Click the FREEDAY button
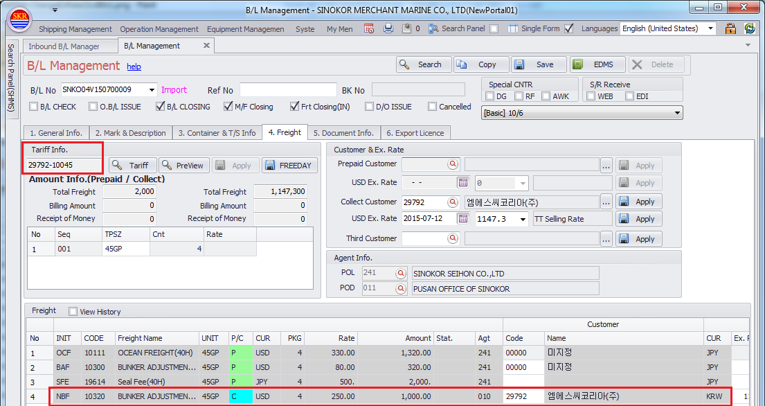This screenshot has height=406, width=765. [289, 166]
